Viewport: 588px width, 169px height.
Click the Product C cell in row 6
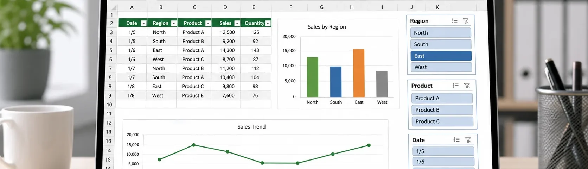[x=194, y=60]
